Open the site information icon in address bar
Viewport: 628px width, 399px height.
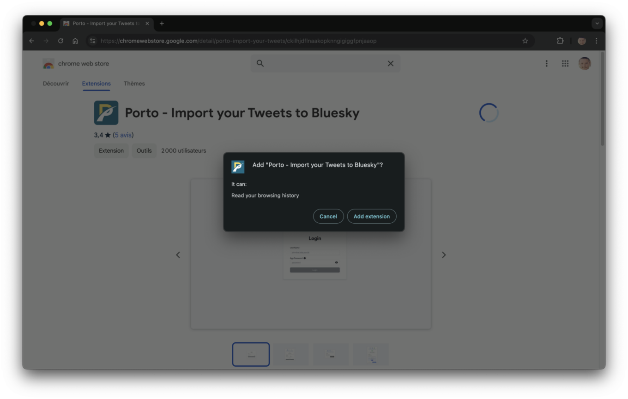tap(92, 41)
